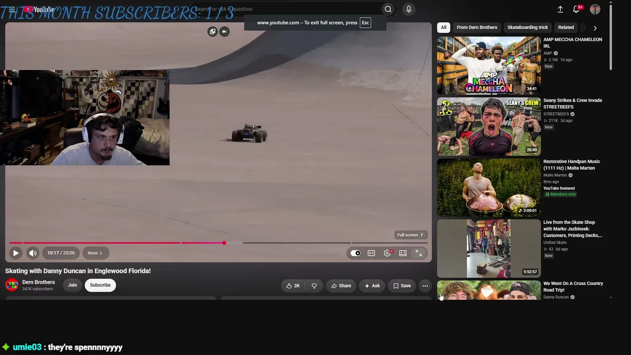Click the video title Skating with Danny Duncan

pos(78,271)
